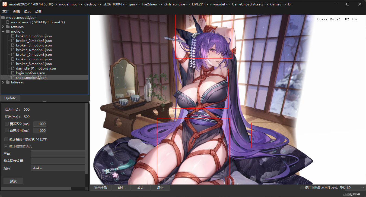Select broken_4.motion3.json in the tree
Screen dimensions: 366x197
34,50
